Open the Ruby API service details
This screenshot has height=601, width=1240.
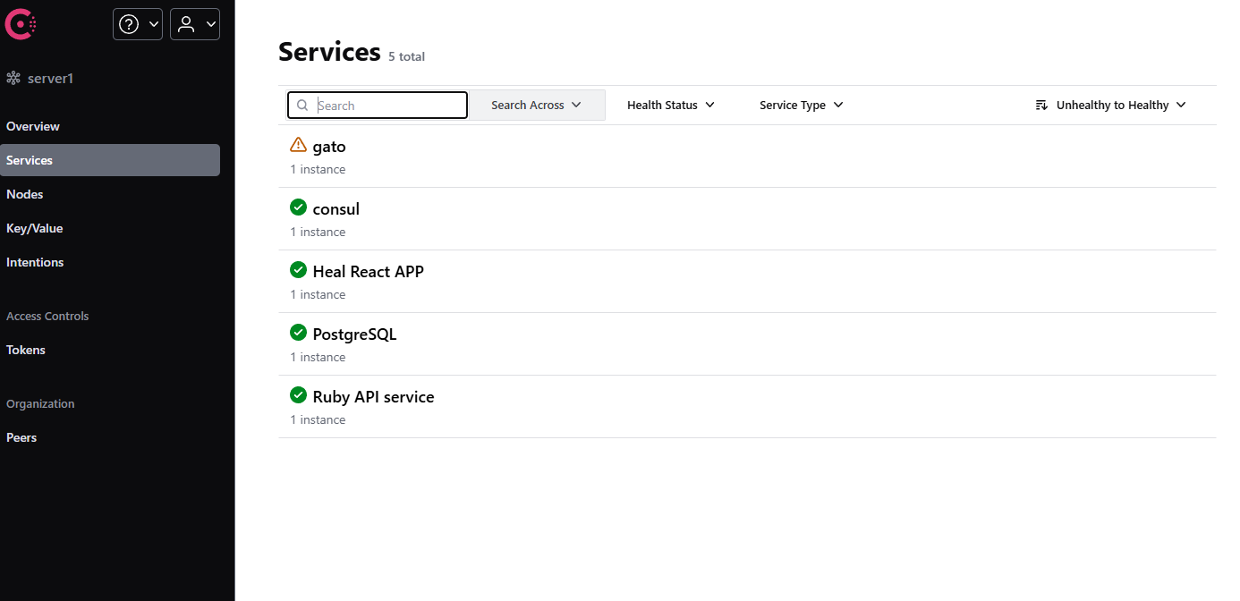point(373,396)
